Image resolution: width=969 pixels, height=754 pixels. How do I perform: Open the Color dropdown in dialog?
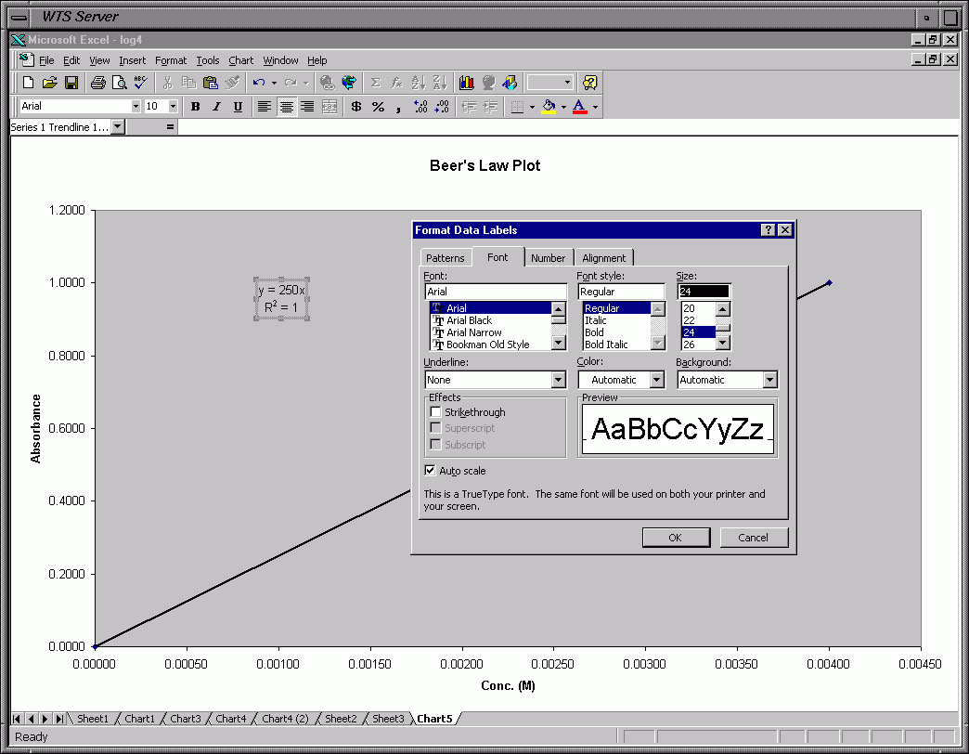point(657,380)
